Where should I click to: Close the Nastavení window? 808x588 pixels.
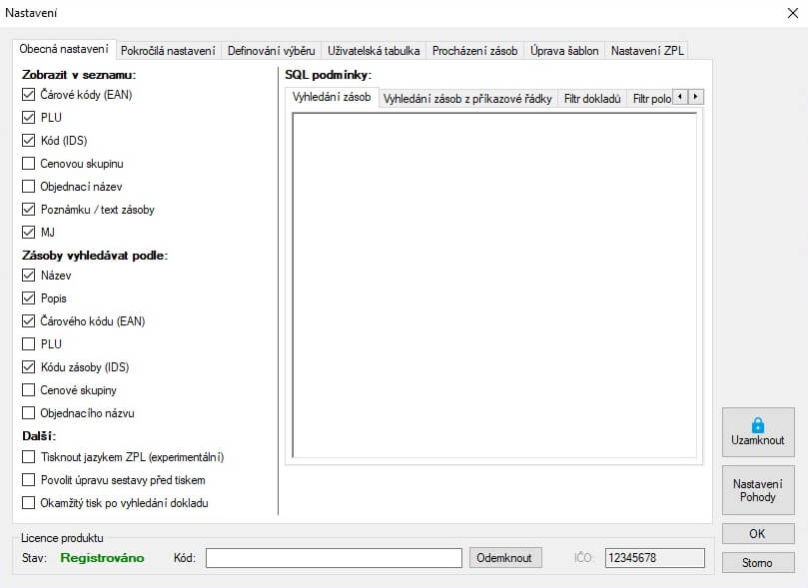pos(785,13)
